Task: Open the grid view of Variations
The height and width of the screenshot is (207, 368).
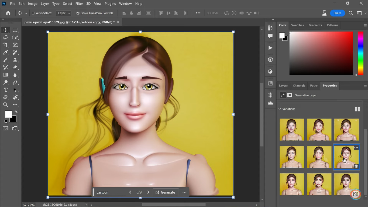Action: (357, 109)
